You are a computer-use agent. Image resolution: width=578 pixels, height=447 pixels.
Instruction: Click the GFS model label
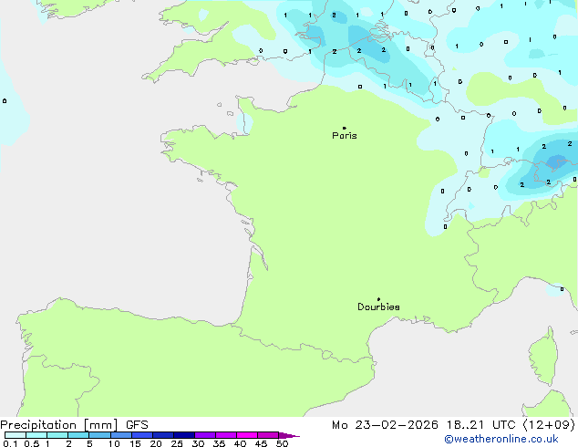point(137,425)
